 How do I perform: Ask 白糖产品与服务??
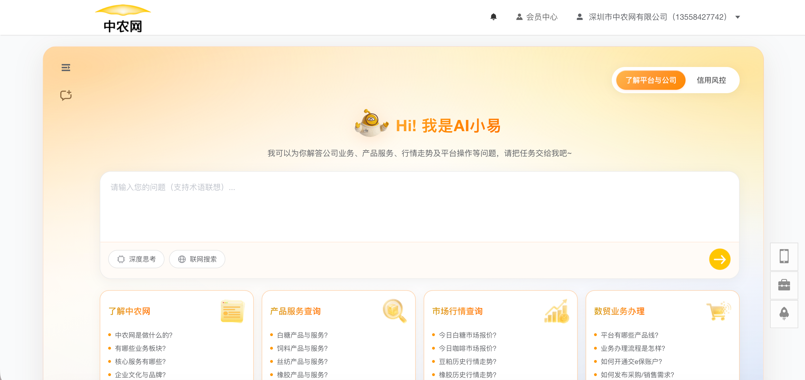tap(302, 335)
